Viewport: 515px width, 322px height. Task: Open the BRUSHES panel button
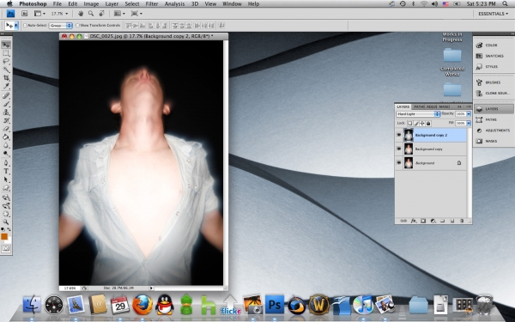(494, 82)
